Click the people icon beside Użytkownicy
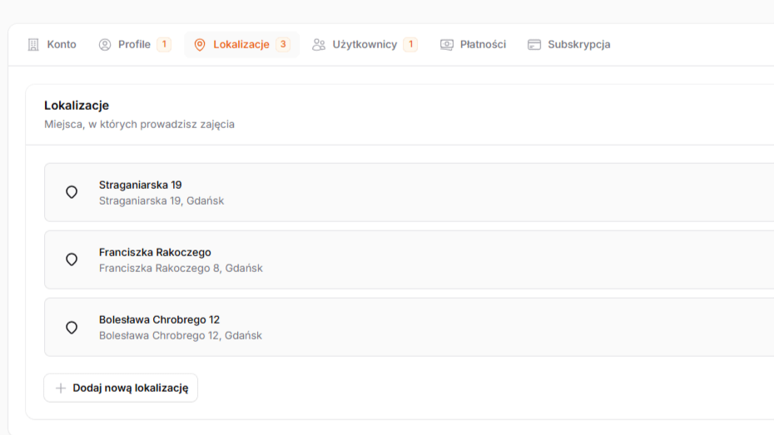774x435 pixels. 319,45
